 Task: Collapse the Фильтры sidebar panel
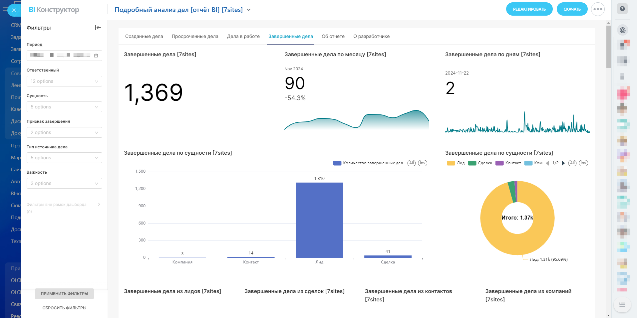98,28
